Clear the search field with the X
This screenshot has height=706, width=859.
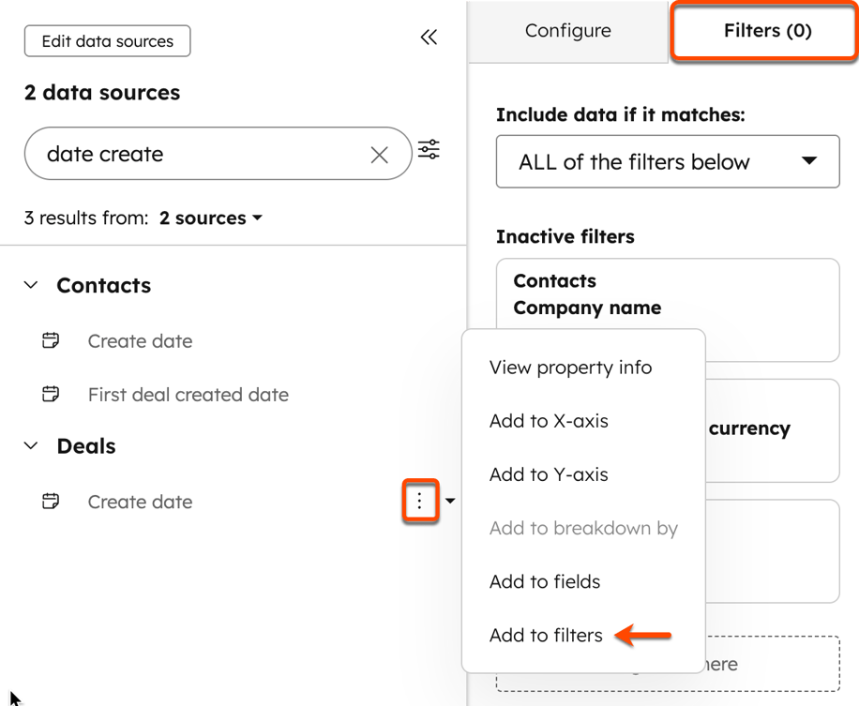[380, 155]
